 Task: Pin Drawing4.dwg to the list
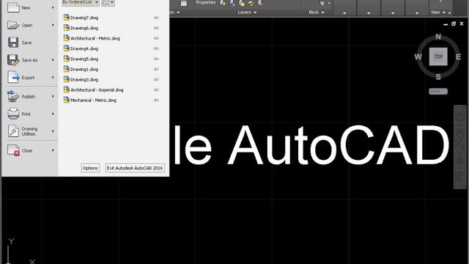point(156,48)
